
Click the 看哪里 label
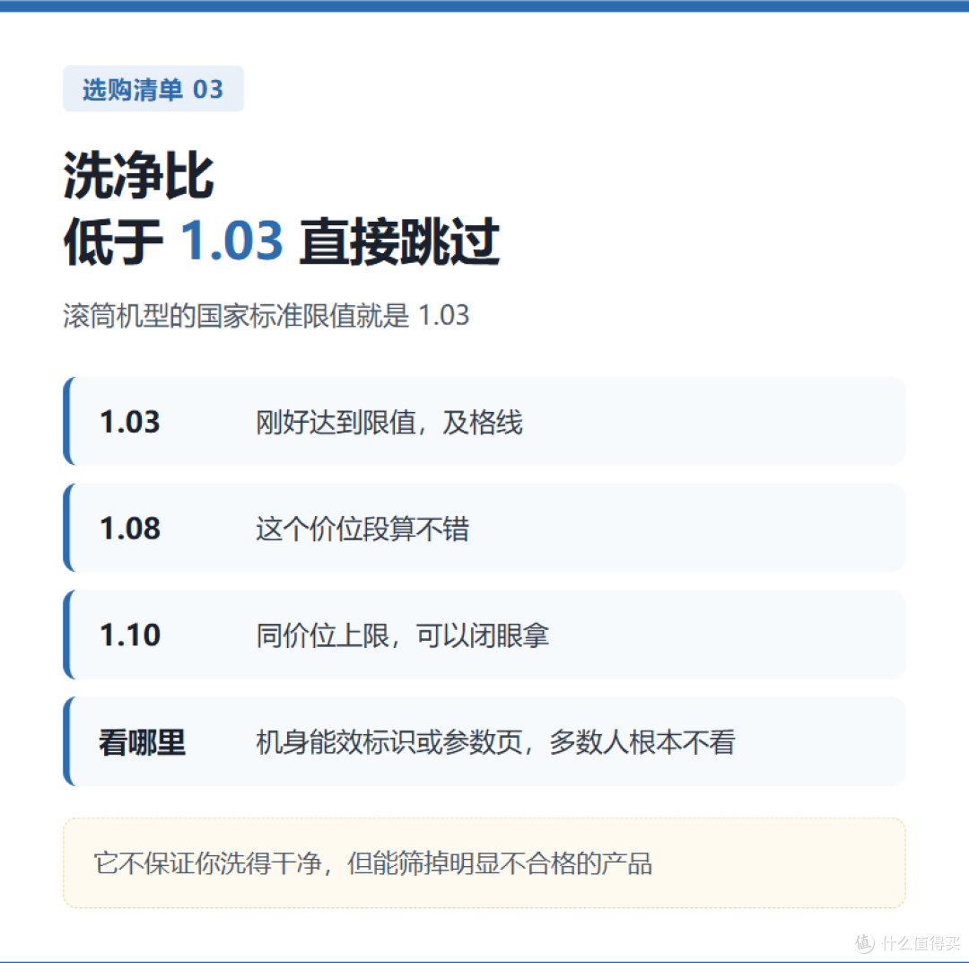142,742
